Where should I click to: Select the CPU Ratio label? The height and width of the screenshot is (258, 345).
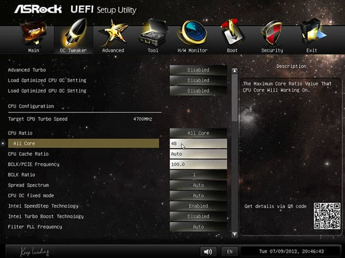(x=20, y=133)
